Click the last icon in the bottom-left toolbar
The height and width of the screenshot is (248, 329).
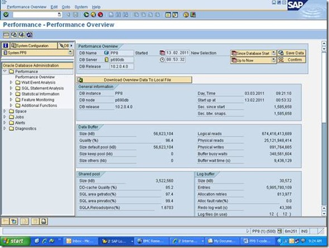pos(43,221)
